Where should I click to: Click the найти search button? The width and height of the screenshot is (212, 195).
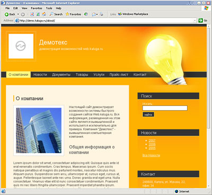tap(148, 114)
